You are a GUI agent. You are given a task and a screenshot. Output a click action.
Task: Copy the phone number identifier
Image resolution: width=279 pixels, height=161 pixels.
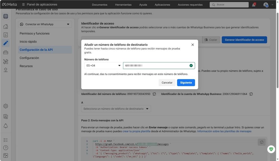pyautogui.click(x=154, y=94)
